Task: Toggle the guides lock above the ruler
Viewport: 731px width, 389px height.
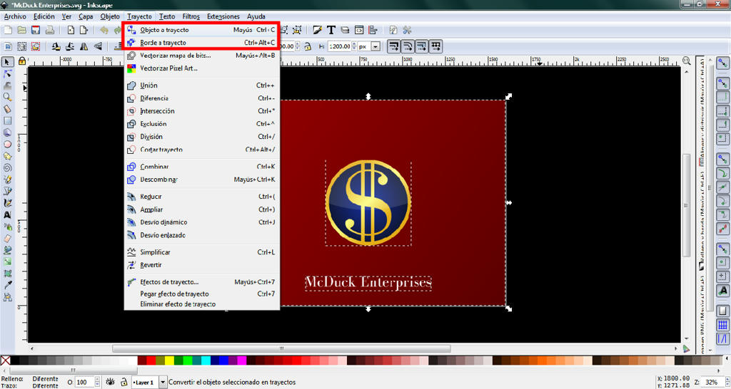Action: pyautogui.click(x=22, y=61)
